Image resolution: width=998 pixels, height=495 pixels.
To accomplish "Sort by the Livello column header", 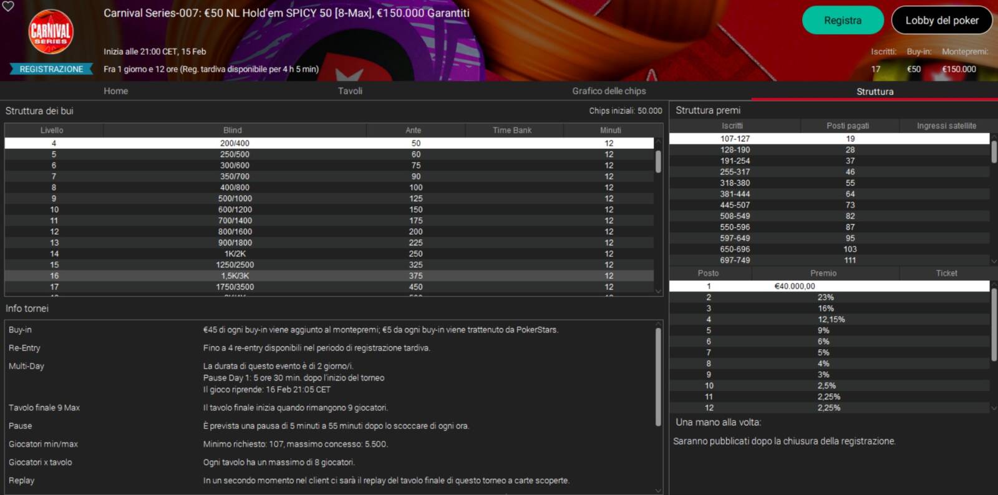I will [x=52, y=130].
